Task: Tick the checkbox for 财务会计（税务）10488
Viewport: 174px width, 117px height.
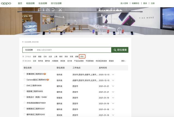Action: tap(24, 97)
